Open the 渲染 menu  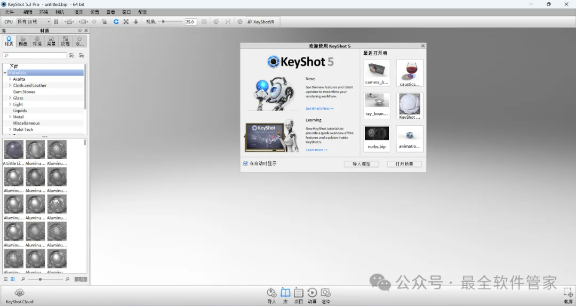coord(78,12)
